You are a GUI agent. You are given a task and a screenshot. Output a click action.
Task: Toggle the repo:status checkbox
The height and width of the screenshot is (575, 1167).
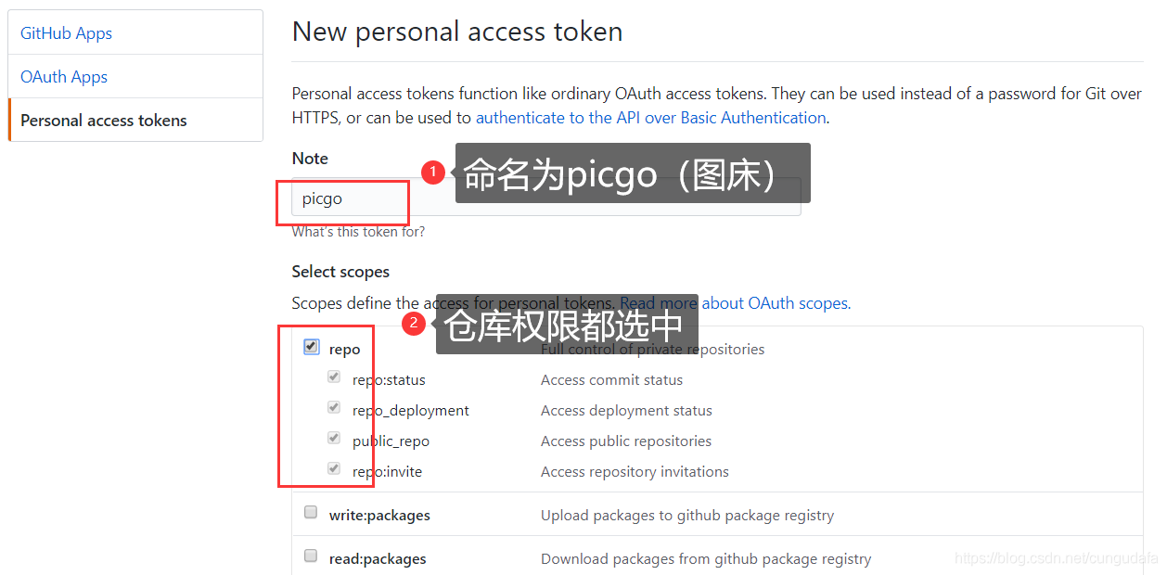click(x=334, y=377)
